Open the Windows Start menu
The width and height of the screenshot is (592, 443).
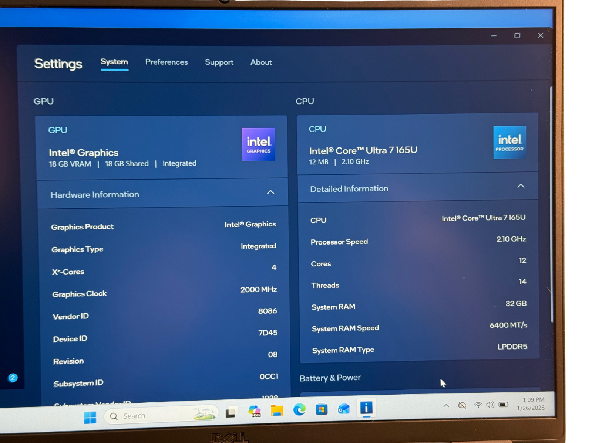[90, 418]
